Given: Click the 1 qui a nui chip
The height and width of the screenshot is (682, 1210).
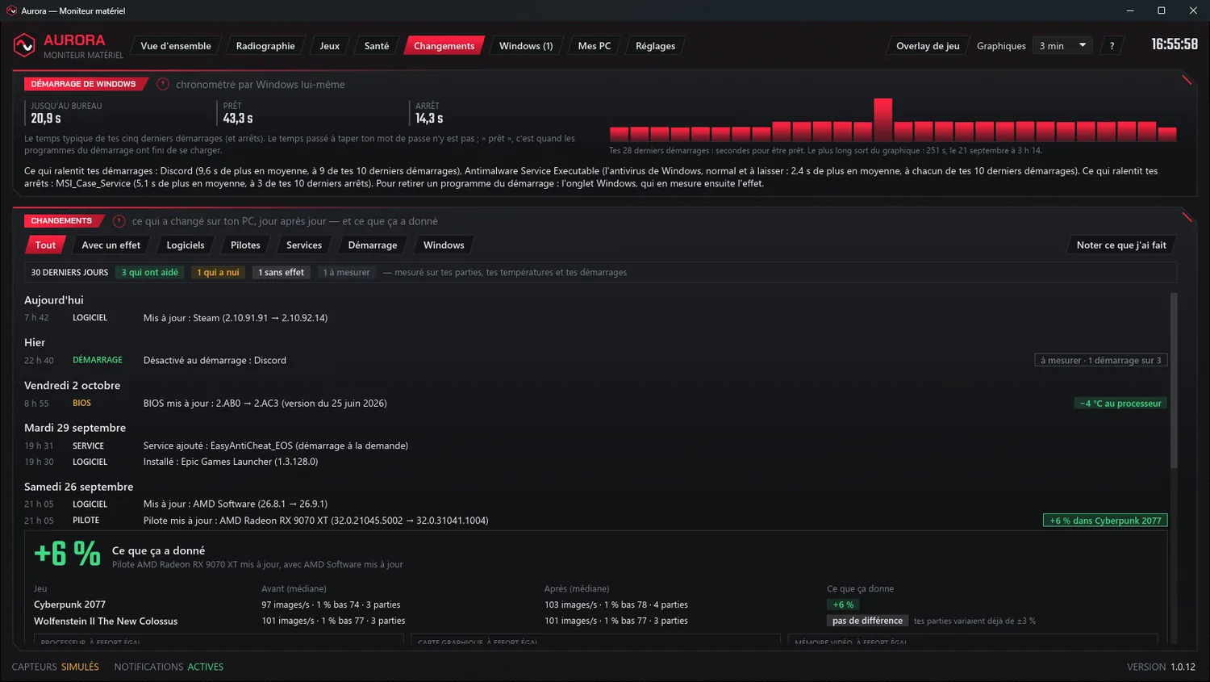Looking at the screenshot, I should click(x=219, y=273).
